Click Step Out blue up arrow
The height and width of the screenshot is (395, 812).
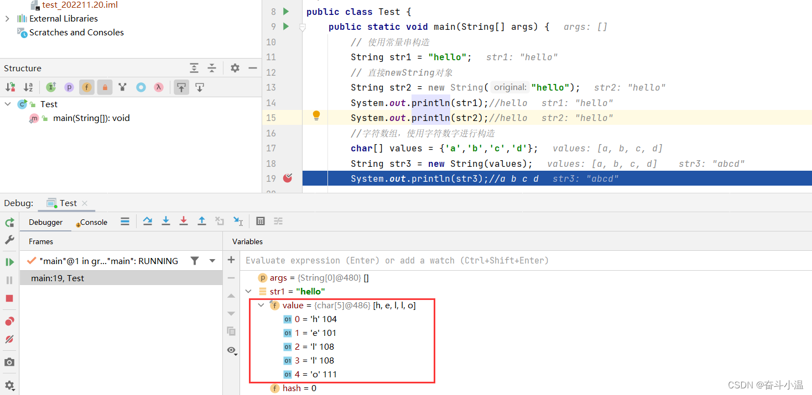tap(202, 221)
